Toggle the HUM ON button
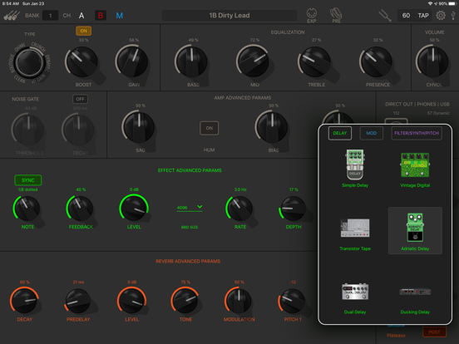Image resolution: width=459 pixels, height=344 pixels. pos(209,128)
